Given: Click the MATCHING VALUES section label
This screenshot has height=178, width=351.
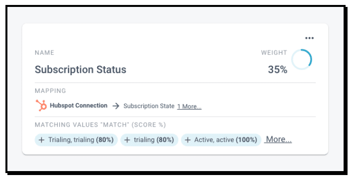Looking at the screenshot, I should click(100, 125).
